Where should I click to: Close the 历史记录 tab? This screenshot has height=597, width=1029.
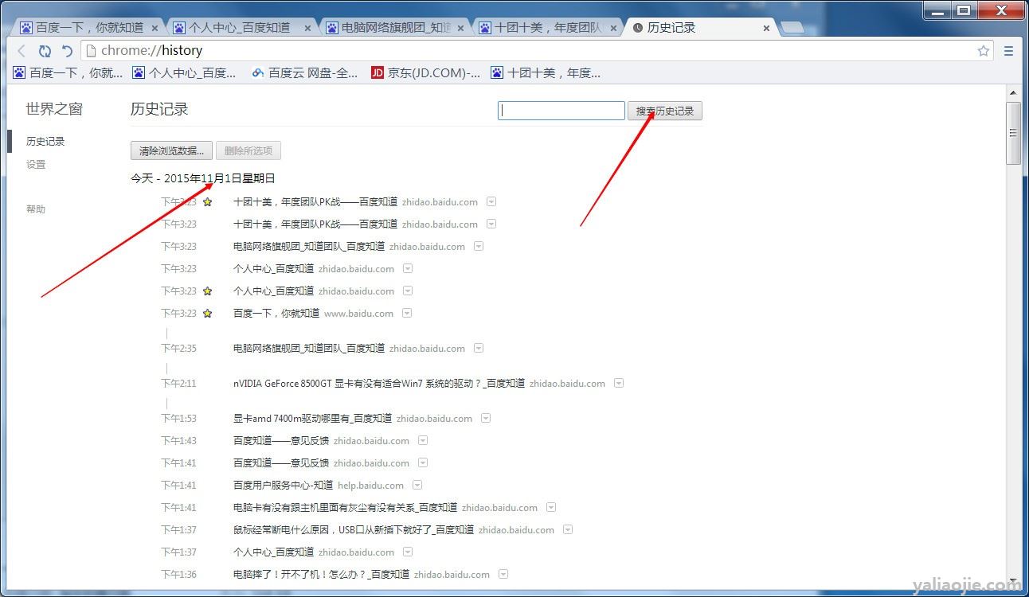pyautogui.click(x=766, y=28)
